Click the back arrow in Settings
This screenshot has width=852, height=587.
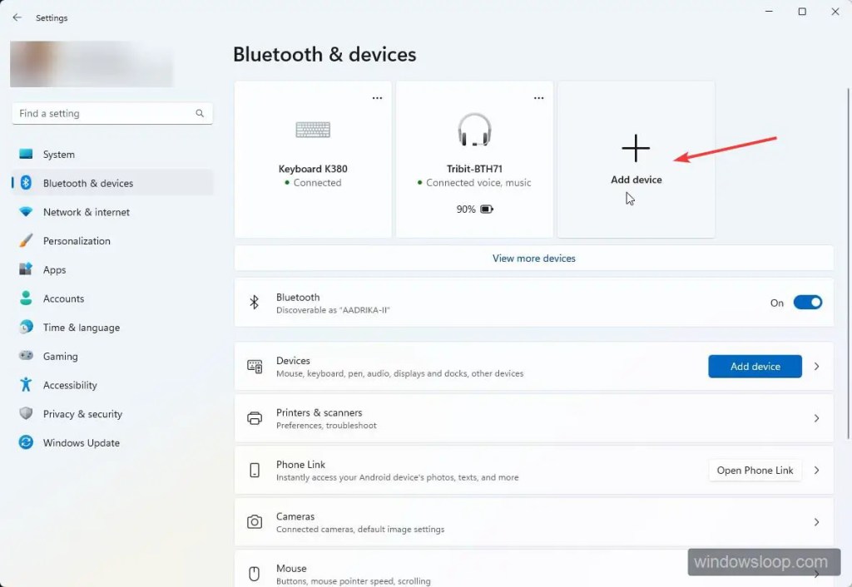point(17,17)
